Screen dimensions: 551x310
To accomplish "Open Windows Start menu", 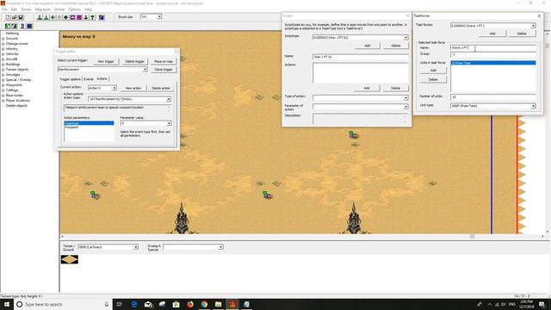I will tap(7, 304).
